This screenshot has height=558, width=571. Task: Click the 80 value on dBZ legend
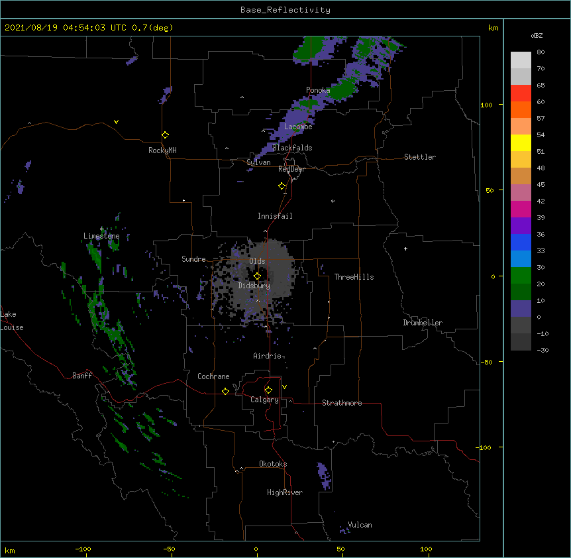click(x=541, y=52)
